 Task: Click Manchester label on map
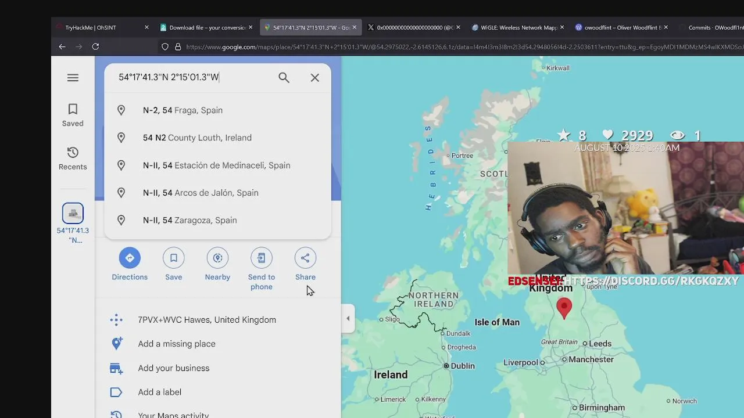[591, 359]
